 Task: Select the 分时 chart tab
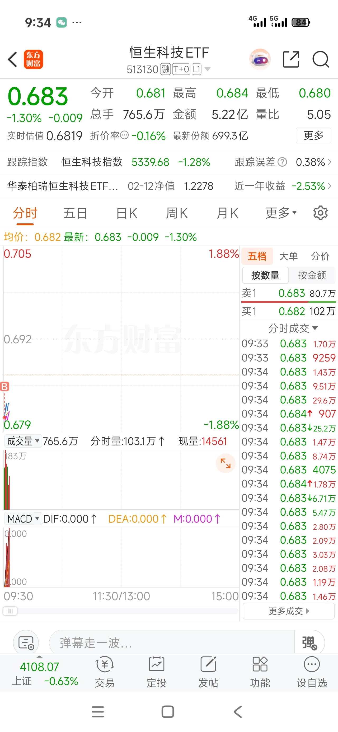tap(25, 213)
